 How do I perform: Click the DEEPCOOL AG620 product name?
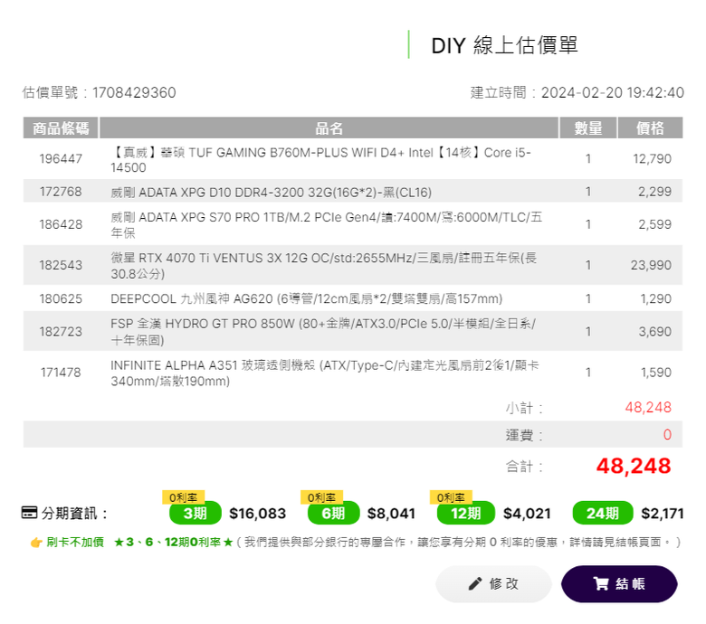307,298
